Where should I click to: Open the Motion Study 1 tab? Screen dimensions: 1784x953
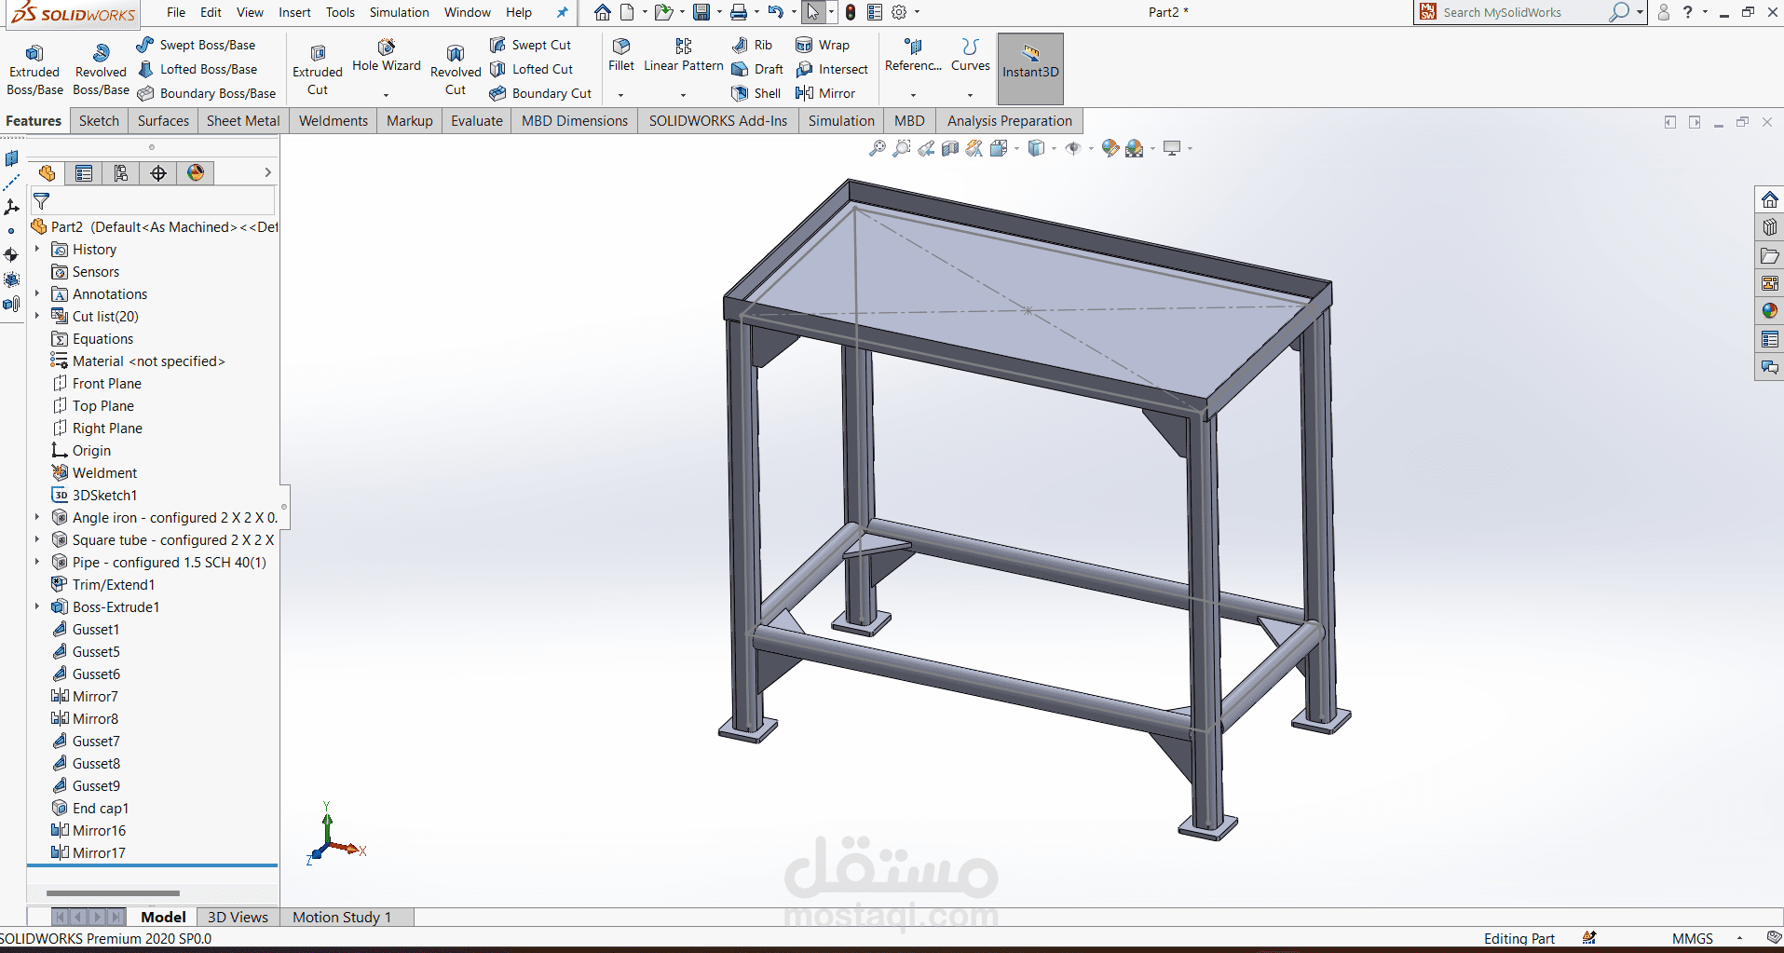(x=342, y=917)
